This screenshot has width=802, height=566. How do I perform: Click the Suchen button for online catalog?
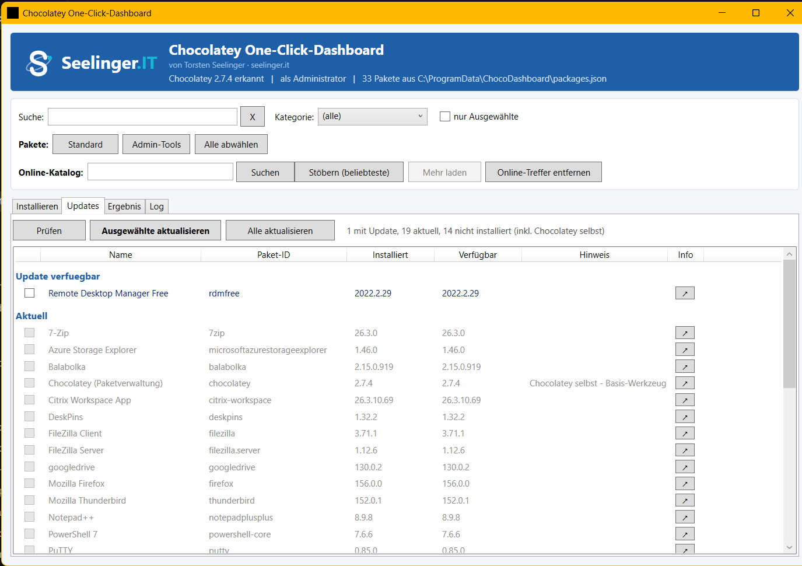[265, 172]
